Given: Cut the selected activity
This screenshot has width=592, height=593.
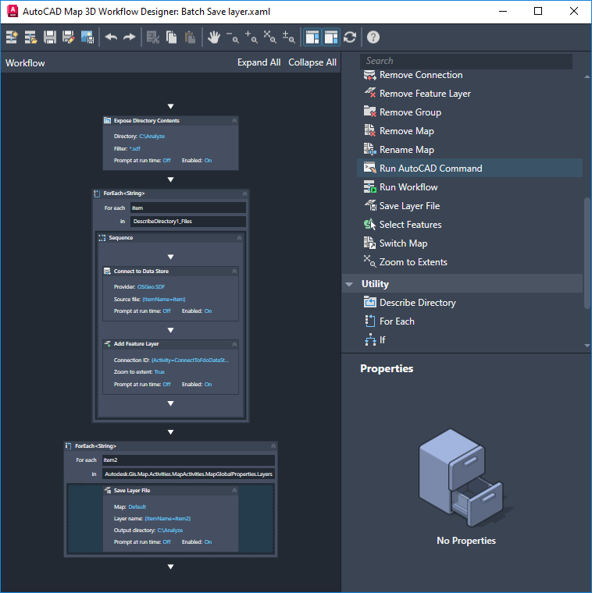Looking at the screenshot, I should [x=153, y=37].
